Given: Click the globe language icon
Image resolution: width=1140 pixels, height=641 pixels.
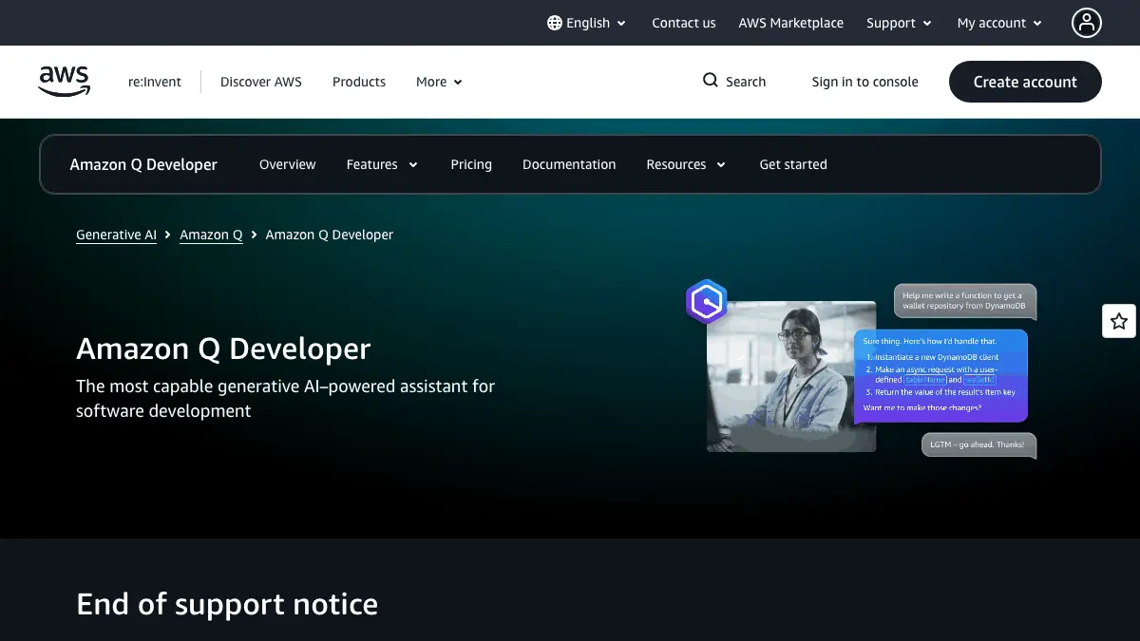Looking at the screenshot, I should [555, 23].
